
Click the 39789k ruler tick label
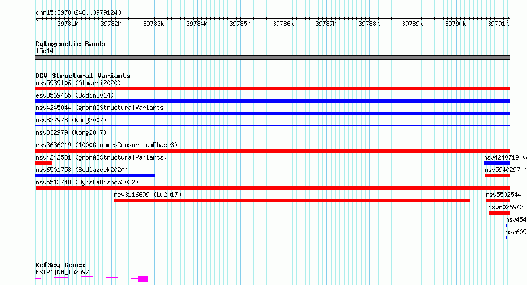point(412,24)
